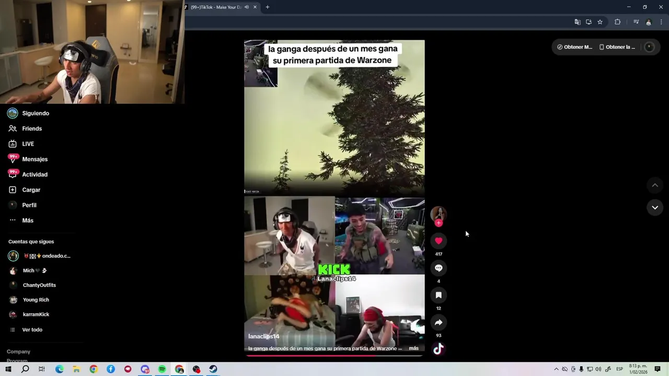Image resolution: width=669 pixels, height=376 pixels.
Task: Switch the ESP input language
Action: coord(619,369)
